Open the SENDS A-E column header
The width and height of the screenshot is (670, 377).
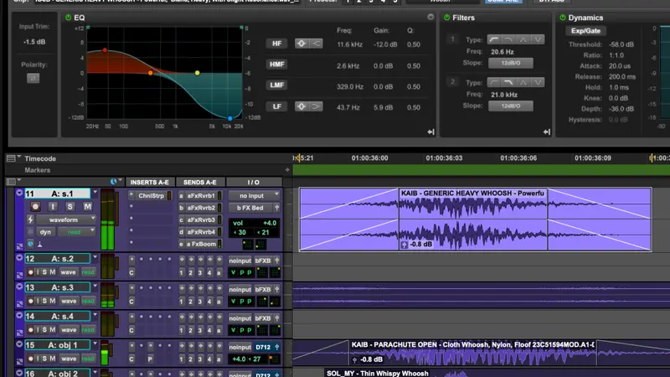(200, 182)
